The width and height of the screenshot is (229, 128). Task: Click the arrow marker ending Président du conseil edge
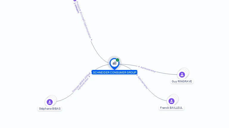tap(92, 40)
